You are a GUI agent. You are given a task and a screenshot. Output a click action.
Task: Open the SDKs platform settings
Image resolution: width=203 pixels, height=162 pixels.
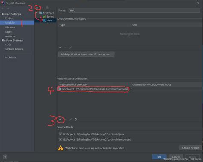(x=8, y=45)
